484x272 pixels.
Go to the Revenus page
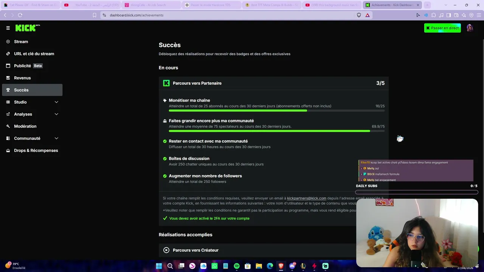(33, 78)
